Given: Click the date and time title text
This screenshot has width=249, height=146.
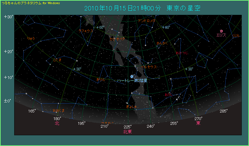Looking at the screenshot, I should [142, 8].
